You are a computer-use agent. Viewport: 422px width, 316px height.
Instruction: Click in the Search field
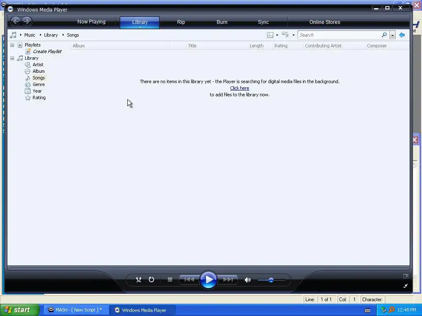point(339,35)
